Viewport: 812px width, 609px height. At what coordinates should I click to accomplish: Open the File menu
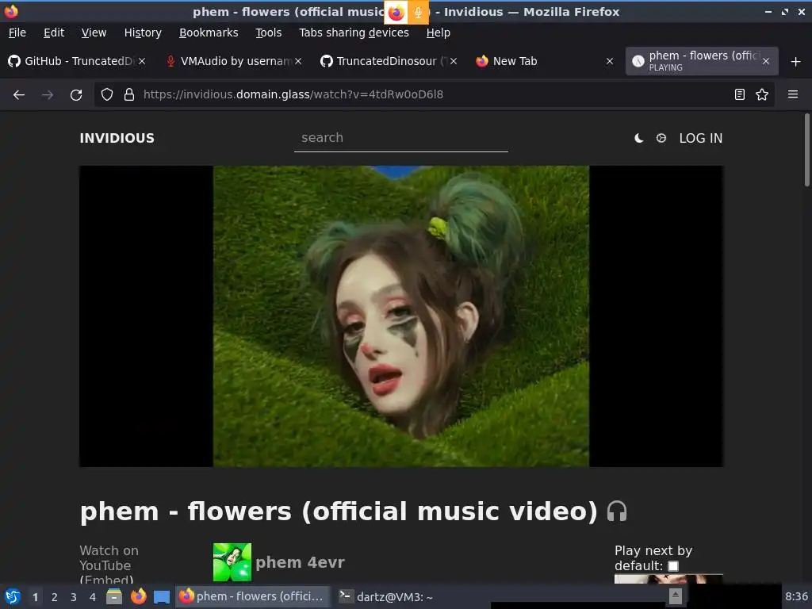tap(17, 33)
